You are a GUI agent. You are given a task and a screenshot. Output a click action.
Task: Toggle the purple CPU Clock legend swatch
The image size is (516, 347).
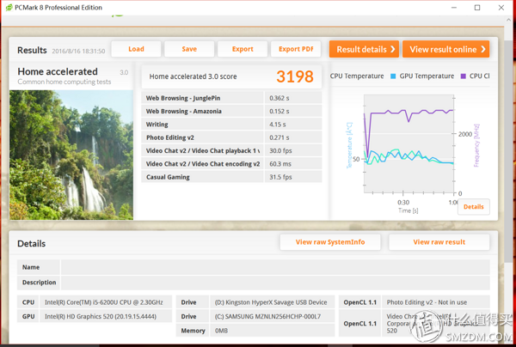pos(463,76)
